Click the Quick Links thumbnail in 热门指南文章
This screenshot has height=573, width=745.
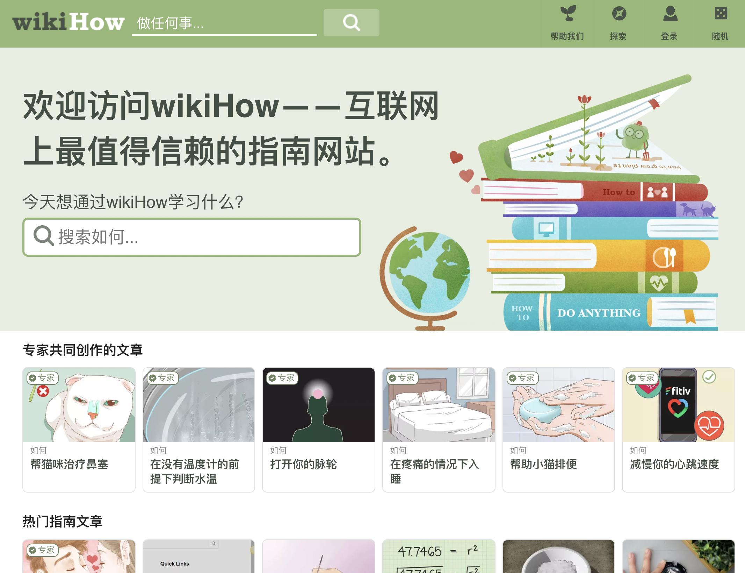199,557
